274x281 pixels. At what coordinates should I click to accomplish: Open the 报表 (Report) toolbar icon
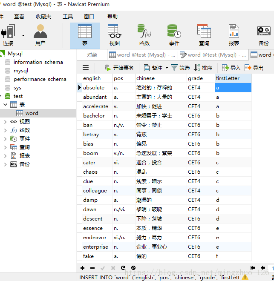point(234,35)
